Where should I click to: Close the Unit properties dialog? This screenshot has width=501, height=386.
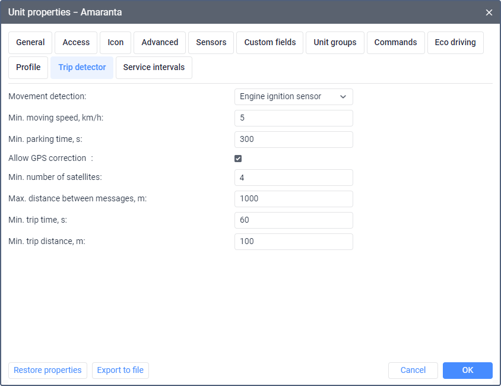coord(489,12)
